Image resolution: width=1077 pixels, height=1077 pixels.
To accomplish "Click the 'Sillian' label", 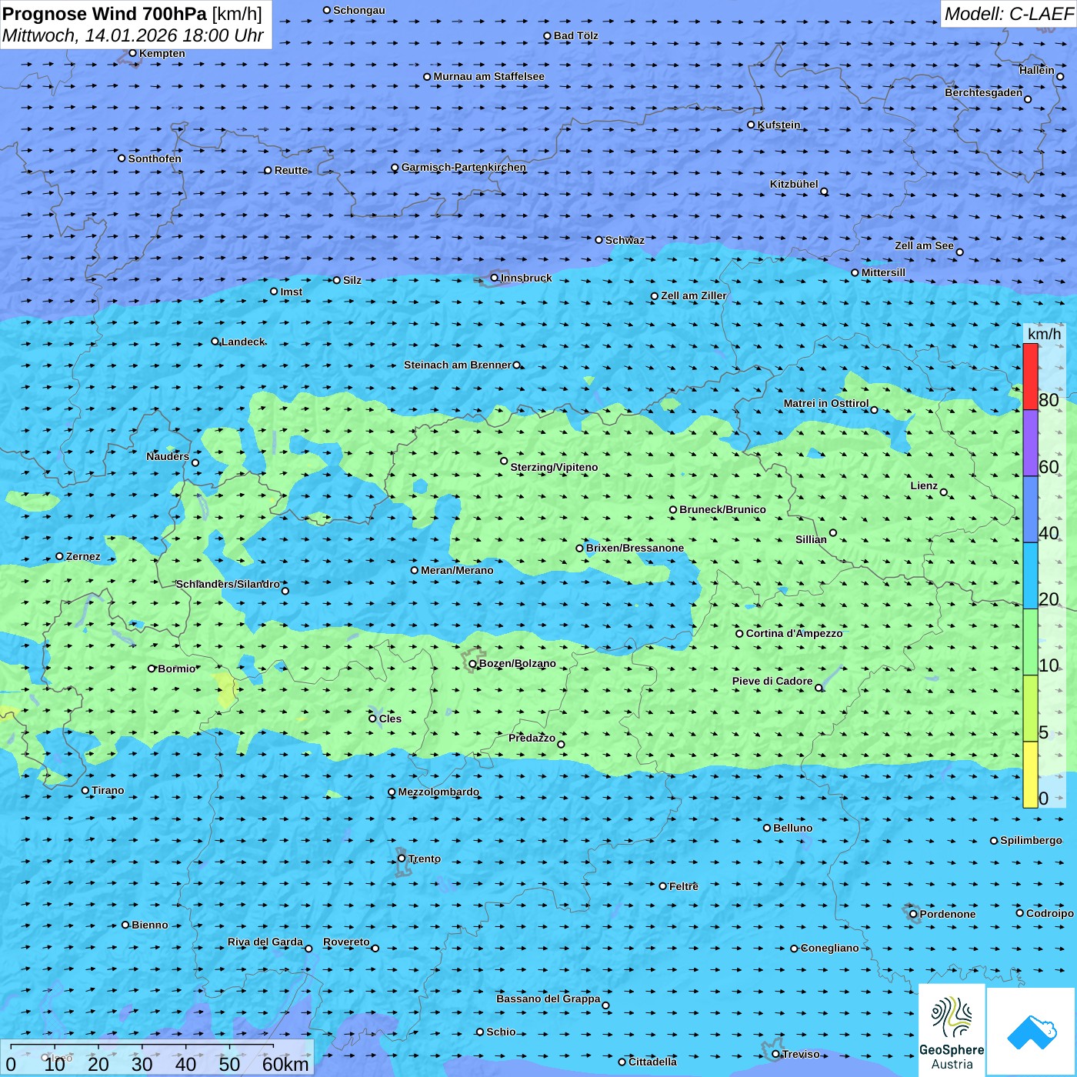I will click(811, 539).
